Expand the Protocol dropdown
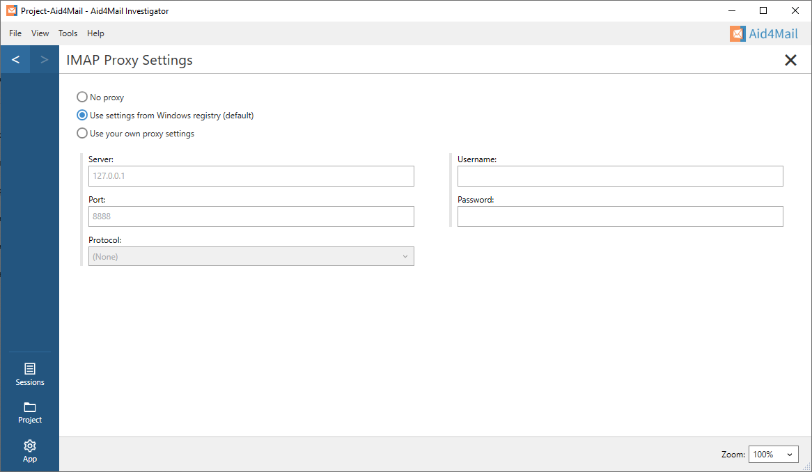This screenshot has width=812, height=472. click(251, 257)
